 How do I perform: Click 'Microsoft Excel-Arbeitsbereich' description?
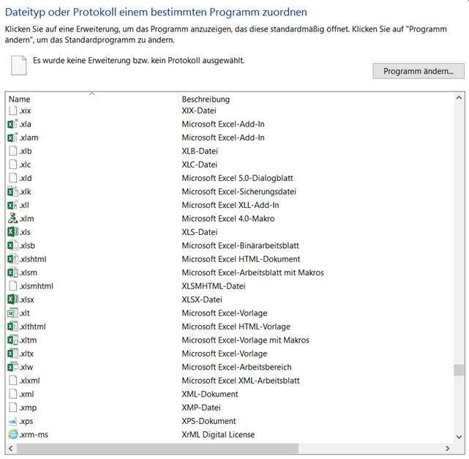pos(236,367)
